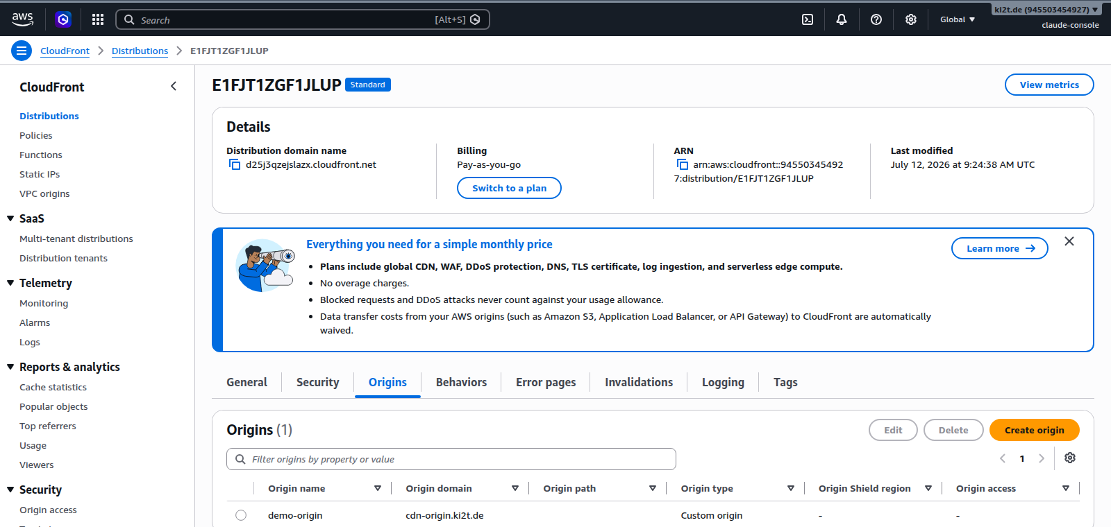
Task: Click the Standard badge next to distribution ID
Action: [x=368, y=85]
